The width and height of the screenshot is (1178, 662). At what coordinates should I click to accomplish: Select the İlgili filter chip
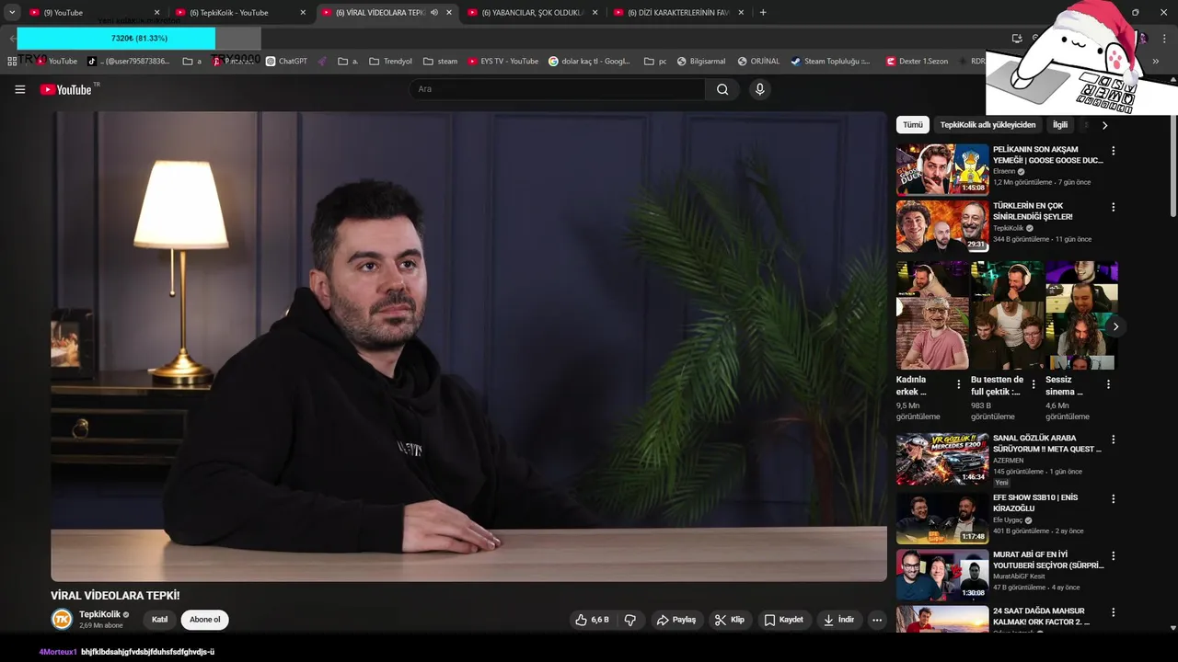click(x=1060, y=125)
